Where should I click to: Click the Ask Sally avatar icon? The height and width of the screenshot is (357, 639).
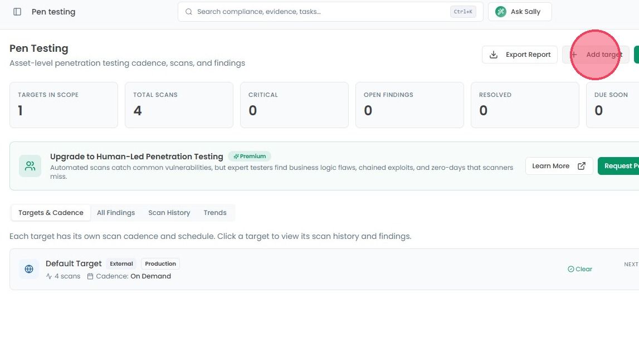[500, 12]
